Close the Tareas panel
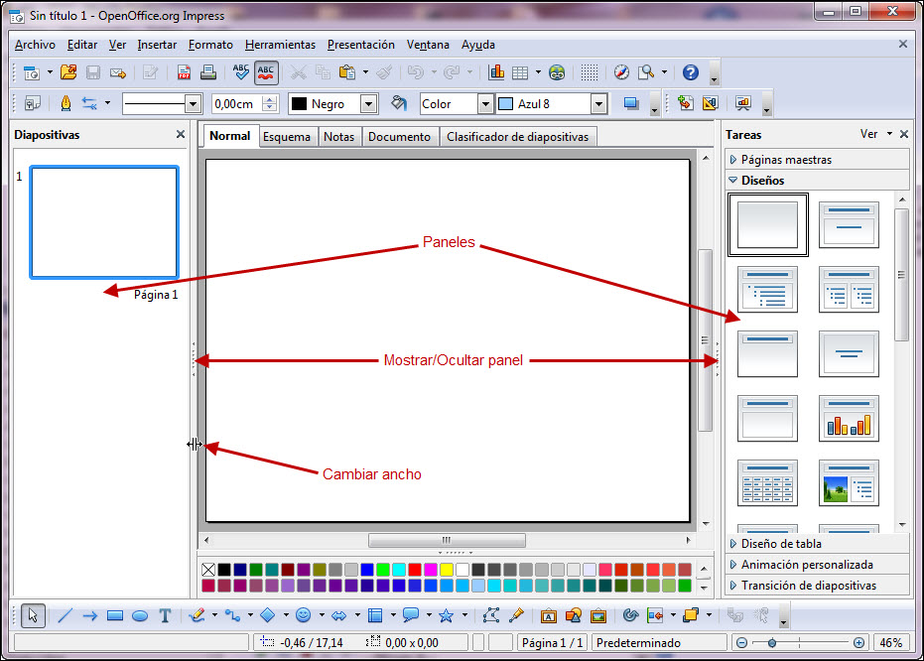Screen dimensions: 924x661 point(904,134)
